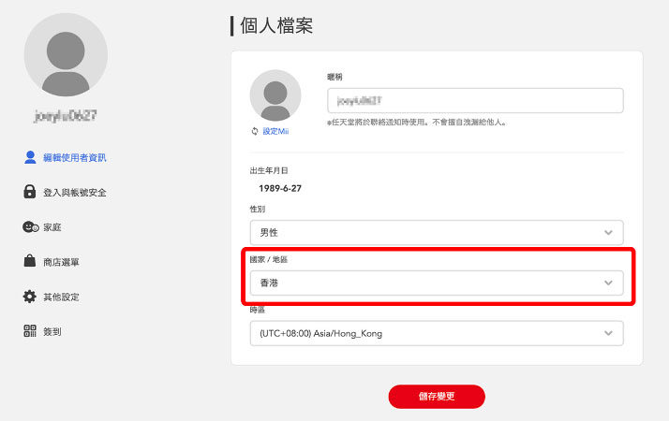Click the 儲存變更 button
This screenshot has width=669, height=421.
[437, 397]
